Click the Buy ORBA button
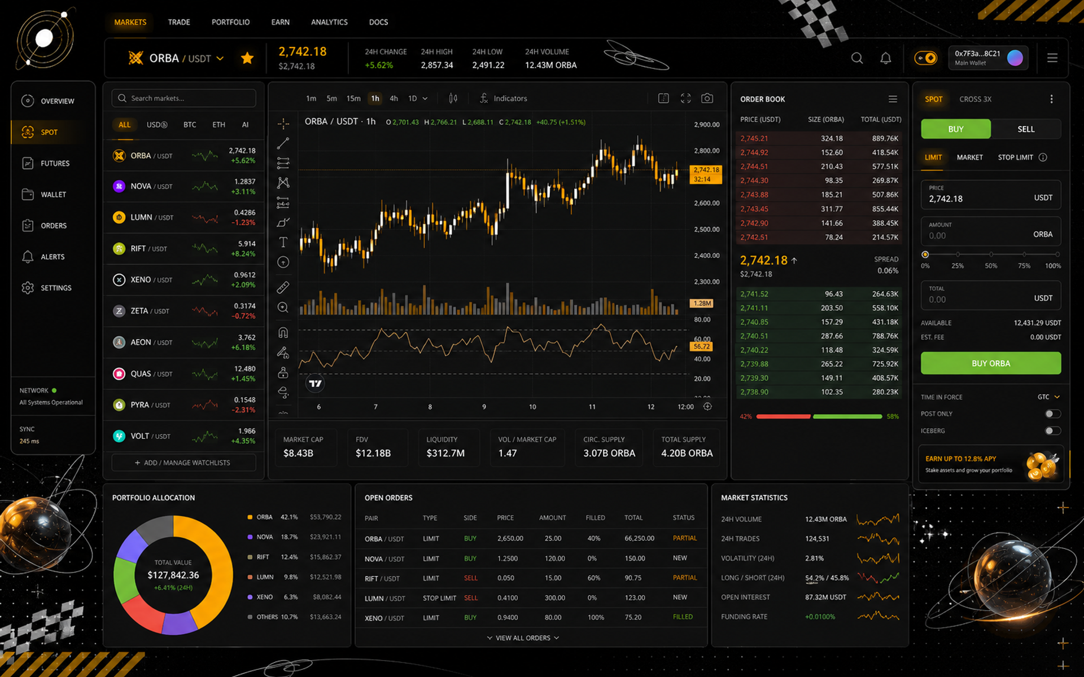Image resolution: width=1084 pixels, height=677 pixels. click(x=991, y=363)
